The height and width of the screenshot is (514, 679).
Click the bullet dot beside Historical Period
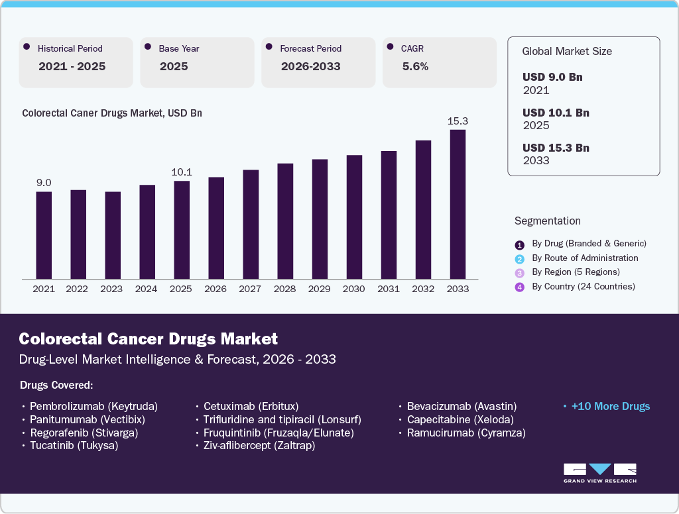tap(27, 47)
